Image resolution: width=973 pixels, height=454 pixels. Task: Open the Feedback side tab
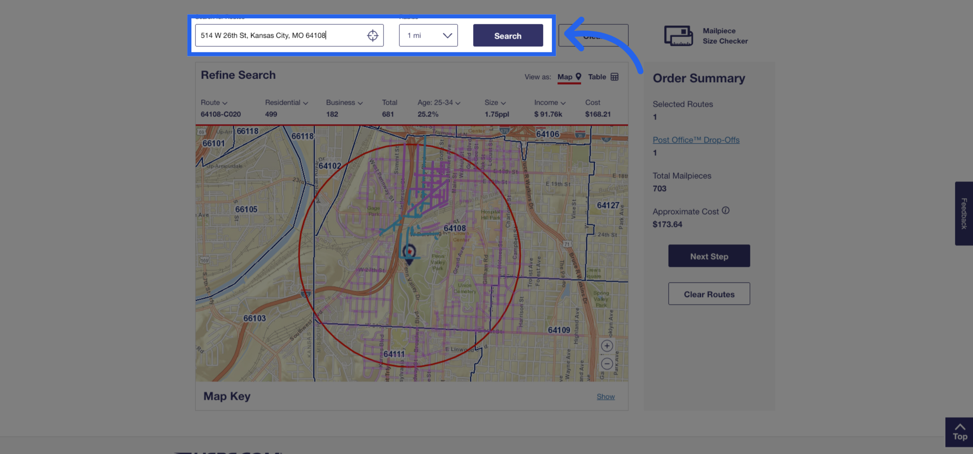(x=964, y=213)
